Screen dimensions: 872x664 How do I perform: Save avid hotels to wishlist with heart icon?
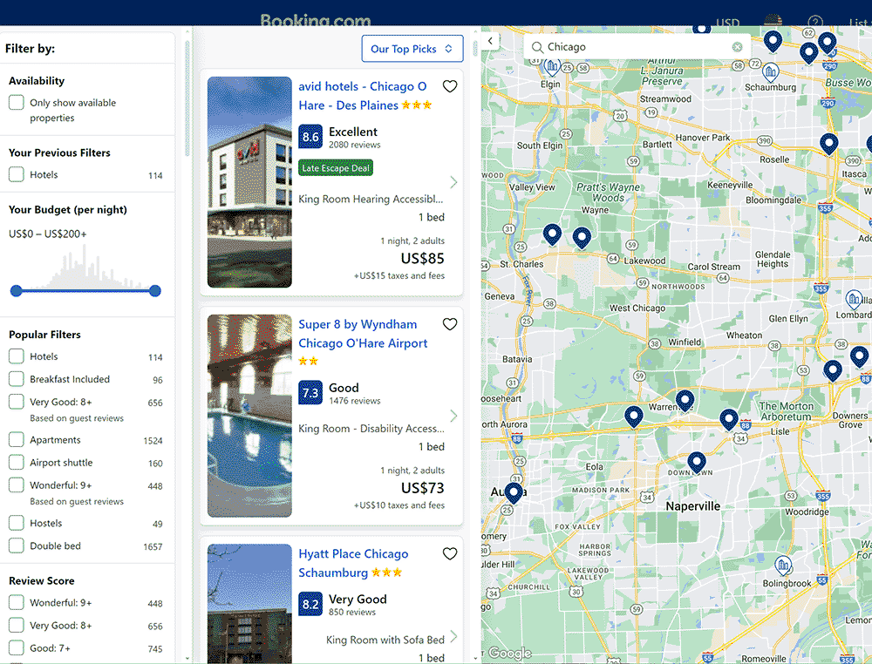(450, 86)
